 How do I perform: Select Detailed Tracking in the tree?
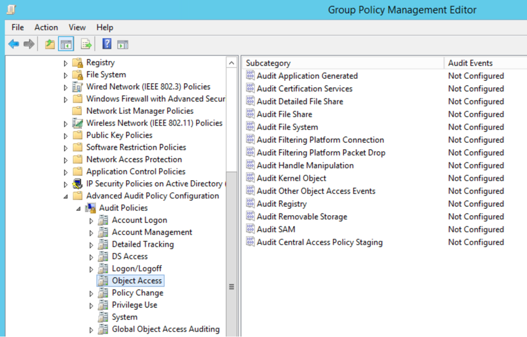tap(143, 244)
